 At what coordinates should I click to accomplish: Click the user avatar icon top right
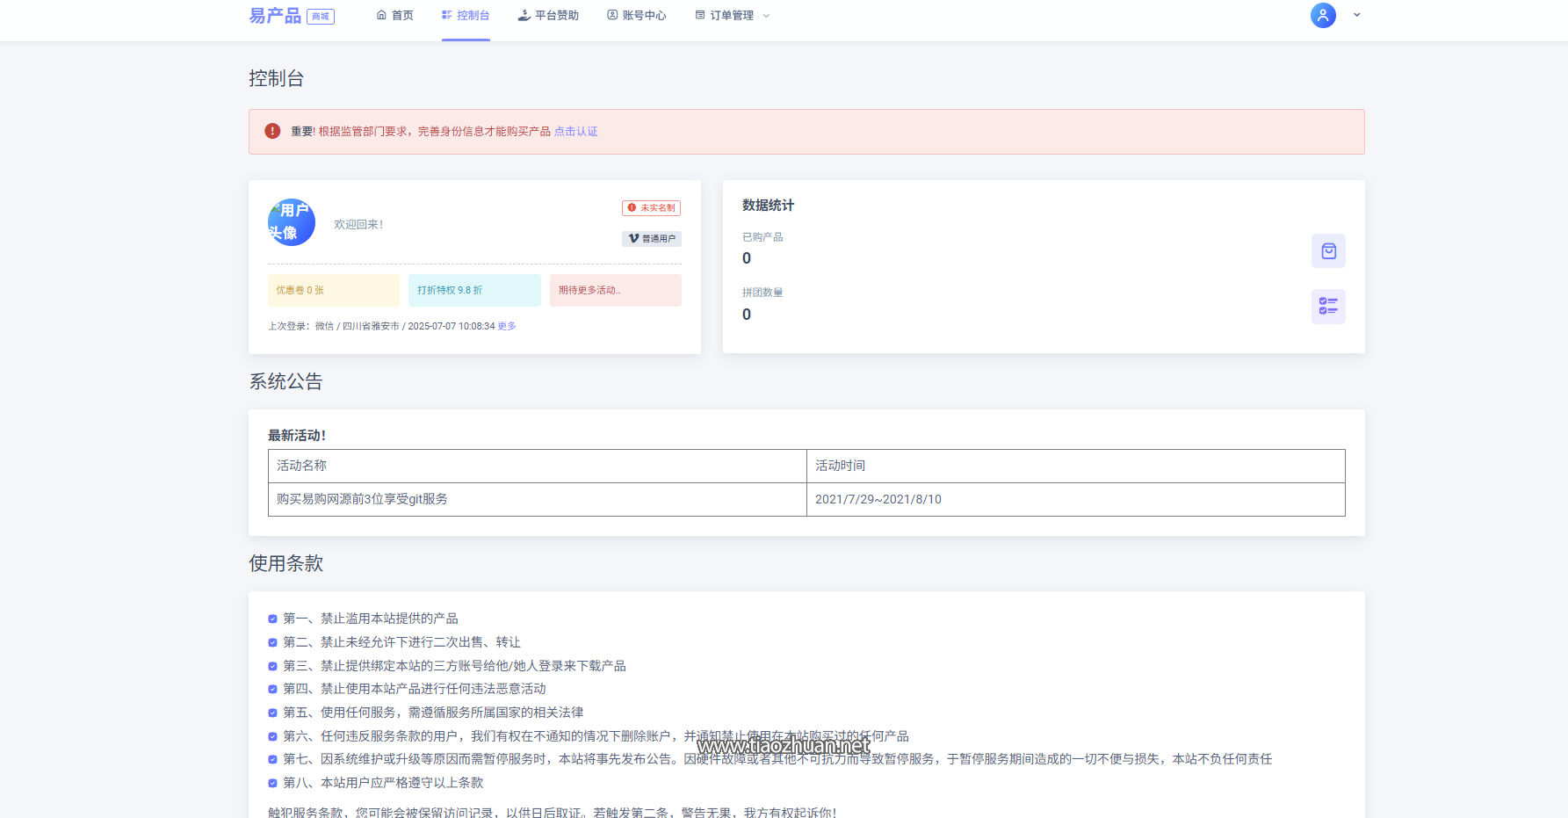[x=1323, y=15]
